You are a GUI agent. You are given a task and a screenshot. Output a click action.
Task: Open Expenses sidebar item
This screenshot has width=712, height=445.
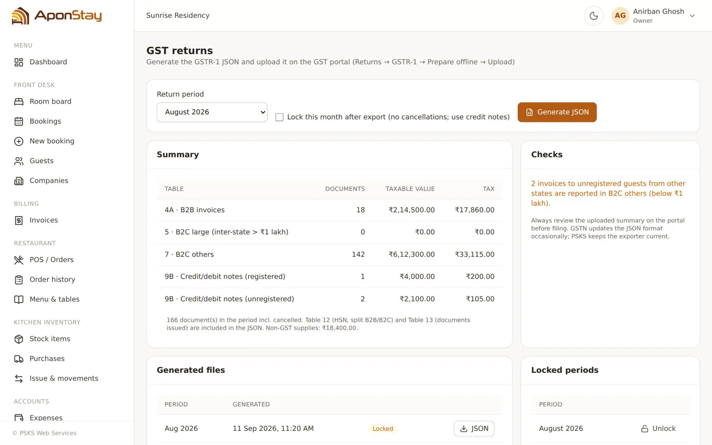(67, 417)
